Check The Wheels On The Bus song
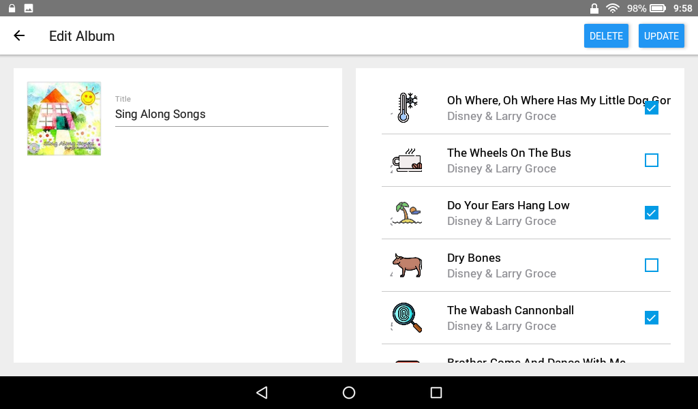Screen dimensions: 698x409 coord(651,160)
